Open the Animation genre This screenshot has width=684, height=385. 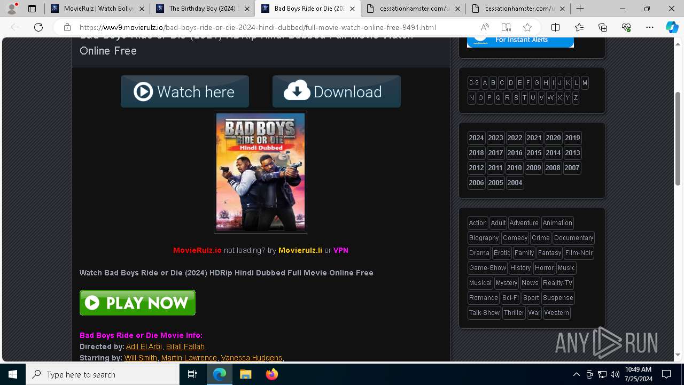point(557,223)
